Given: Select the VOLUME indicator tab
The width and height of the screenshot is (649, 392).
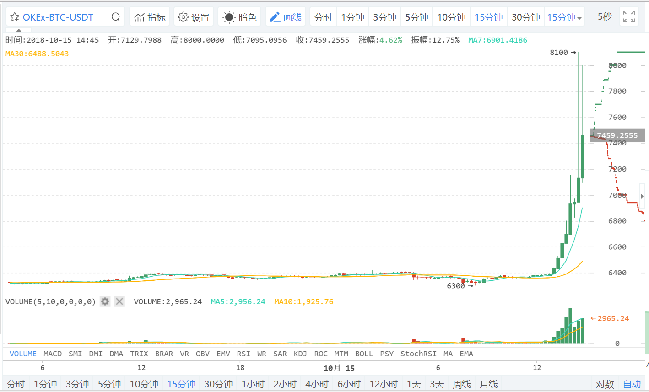Looking at the screenshot, I should pyautogui.click(x=23, y=354).
